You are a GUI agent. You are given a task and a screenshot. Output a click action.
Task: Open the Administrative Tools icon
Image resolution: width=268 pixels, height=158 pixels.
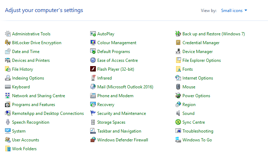[x=8, y=34]
